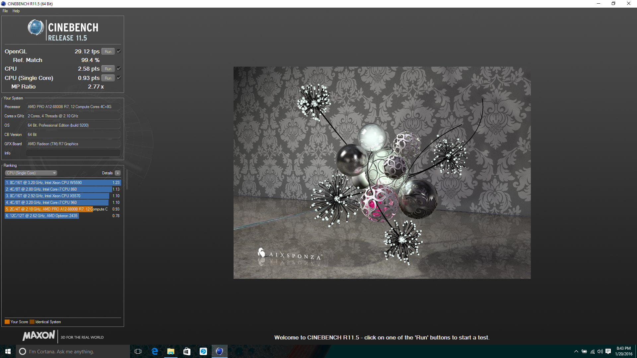Viewport: 637px width, 358px height.
Task: Select ranking row AMD Opteron 2435
Action: (x=63, y=216)
